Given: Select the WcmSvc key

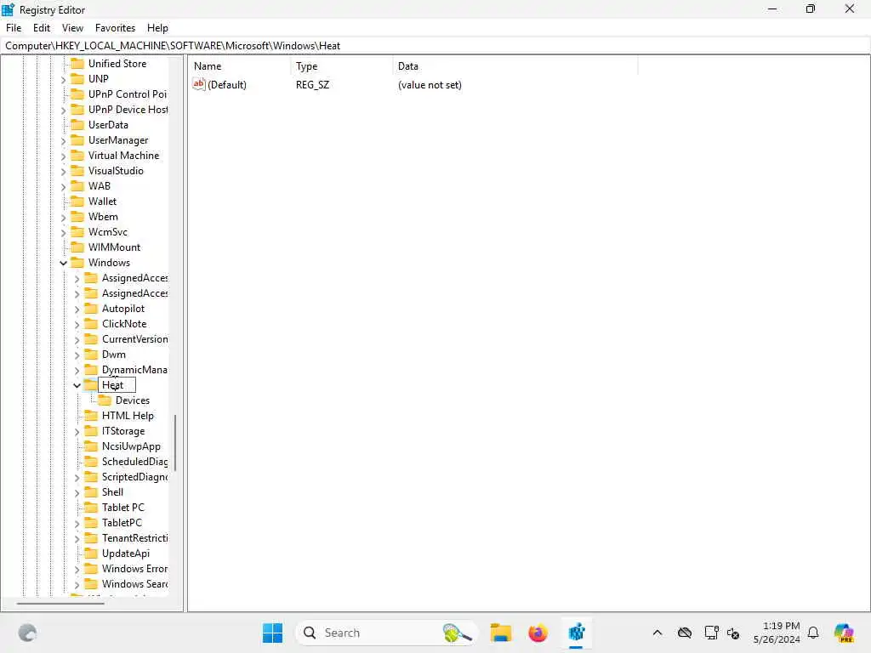Looking at the screenshot, I should coord(108,231).
